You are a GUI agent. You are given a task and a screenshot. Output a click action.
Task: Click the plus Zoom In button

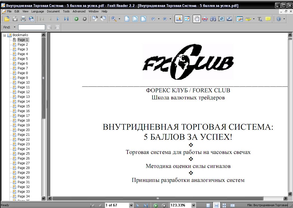[165, 19]
